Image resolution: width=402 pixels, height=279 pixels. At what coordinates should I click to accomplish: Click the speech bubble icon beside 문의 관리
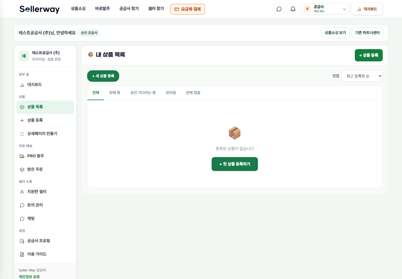[x=22, y=205]
